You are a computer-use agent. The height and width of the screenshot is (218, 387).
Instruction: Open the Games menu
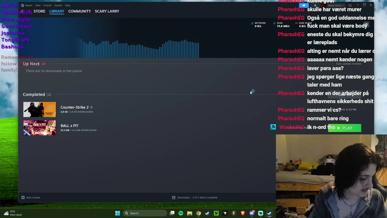click(58, 5)
